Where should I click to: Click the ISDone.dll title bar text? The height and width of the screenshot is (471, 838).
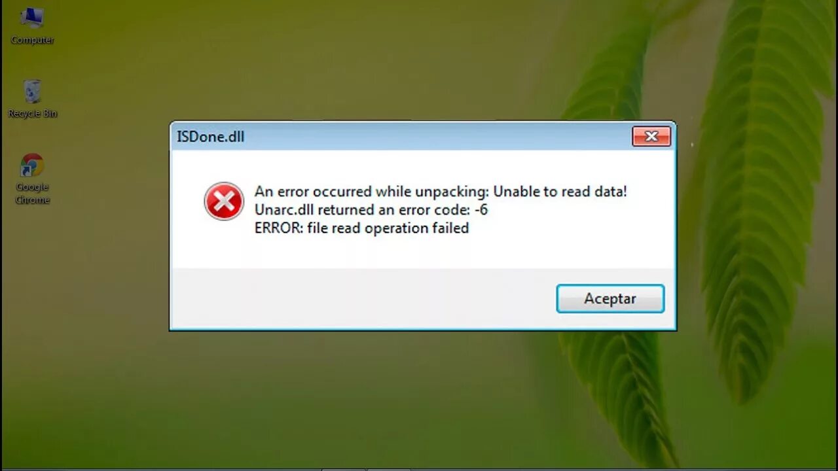(x=210, y=137)
